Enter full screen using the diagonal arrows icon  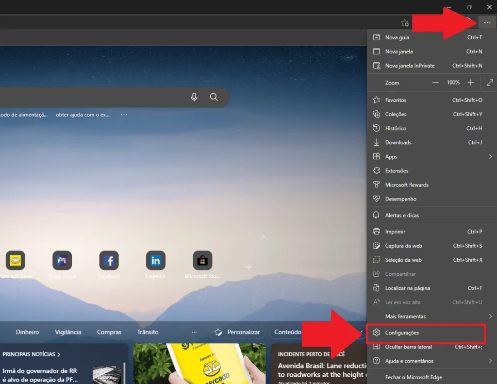(x=490, y=82)
